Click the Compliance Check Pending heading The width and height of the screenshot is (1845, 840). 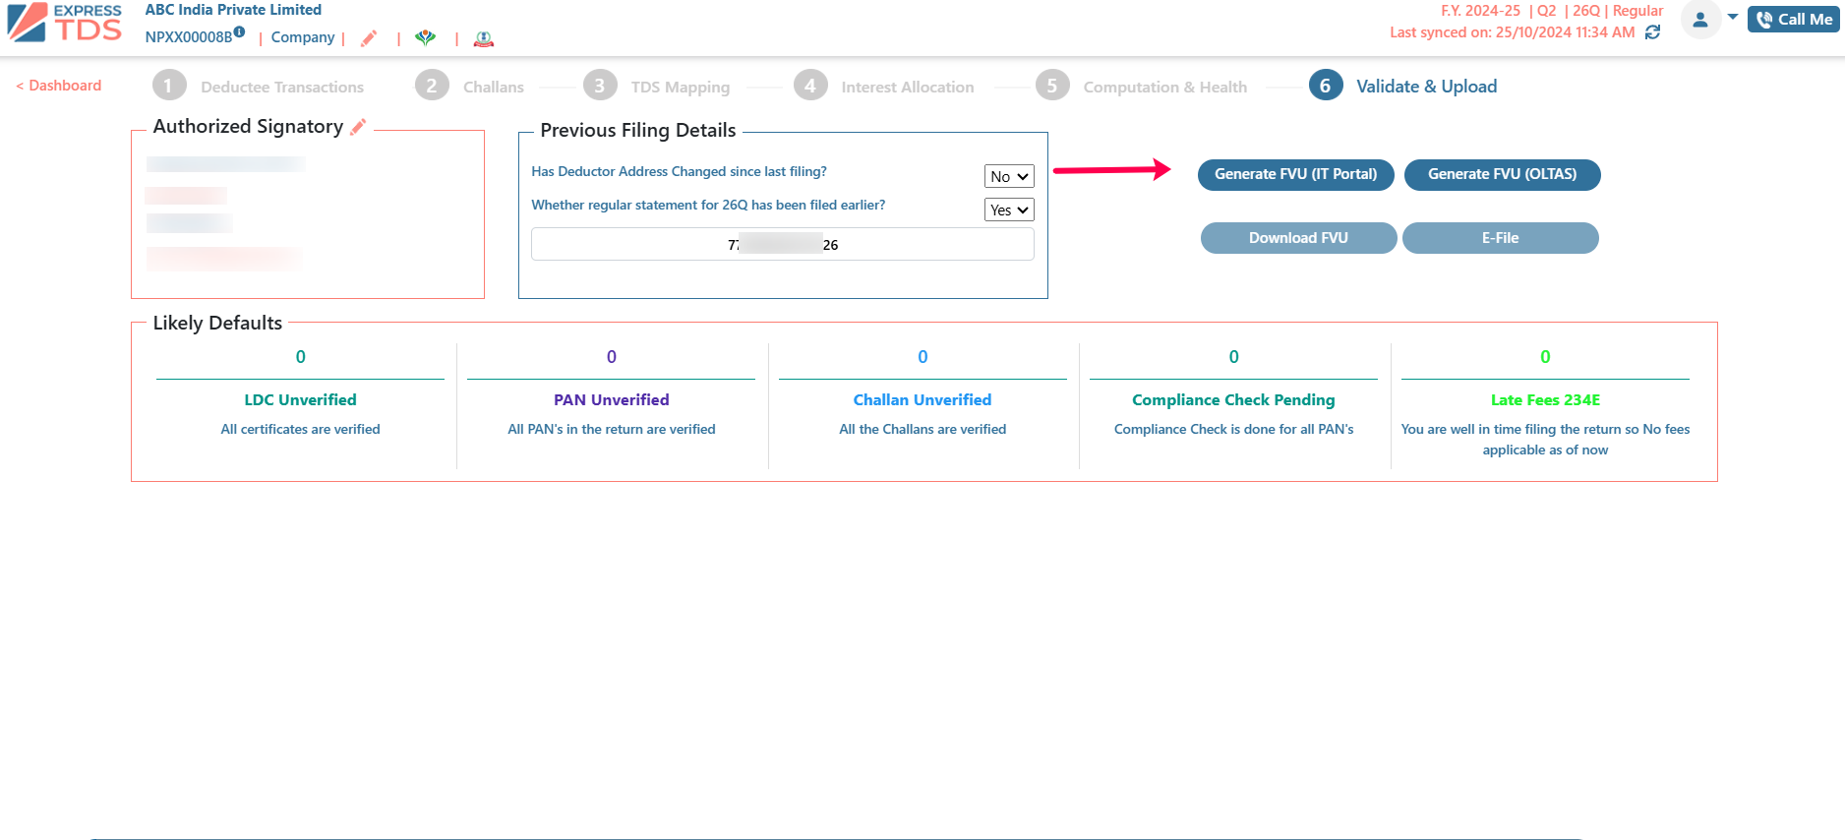click(x=1233, y=399)
